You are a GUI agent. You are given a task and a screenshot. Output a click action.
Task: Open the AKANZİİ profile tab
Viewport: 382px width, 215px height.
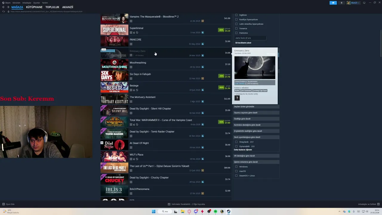coord(67,7)
